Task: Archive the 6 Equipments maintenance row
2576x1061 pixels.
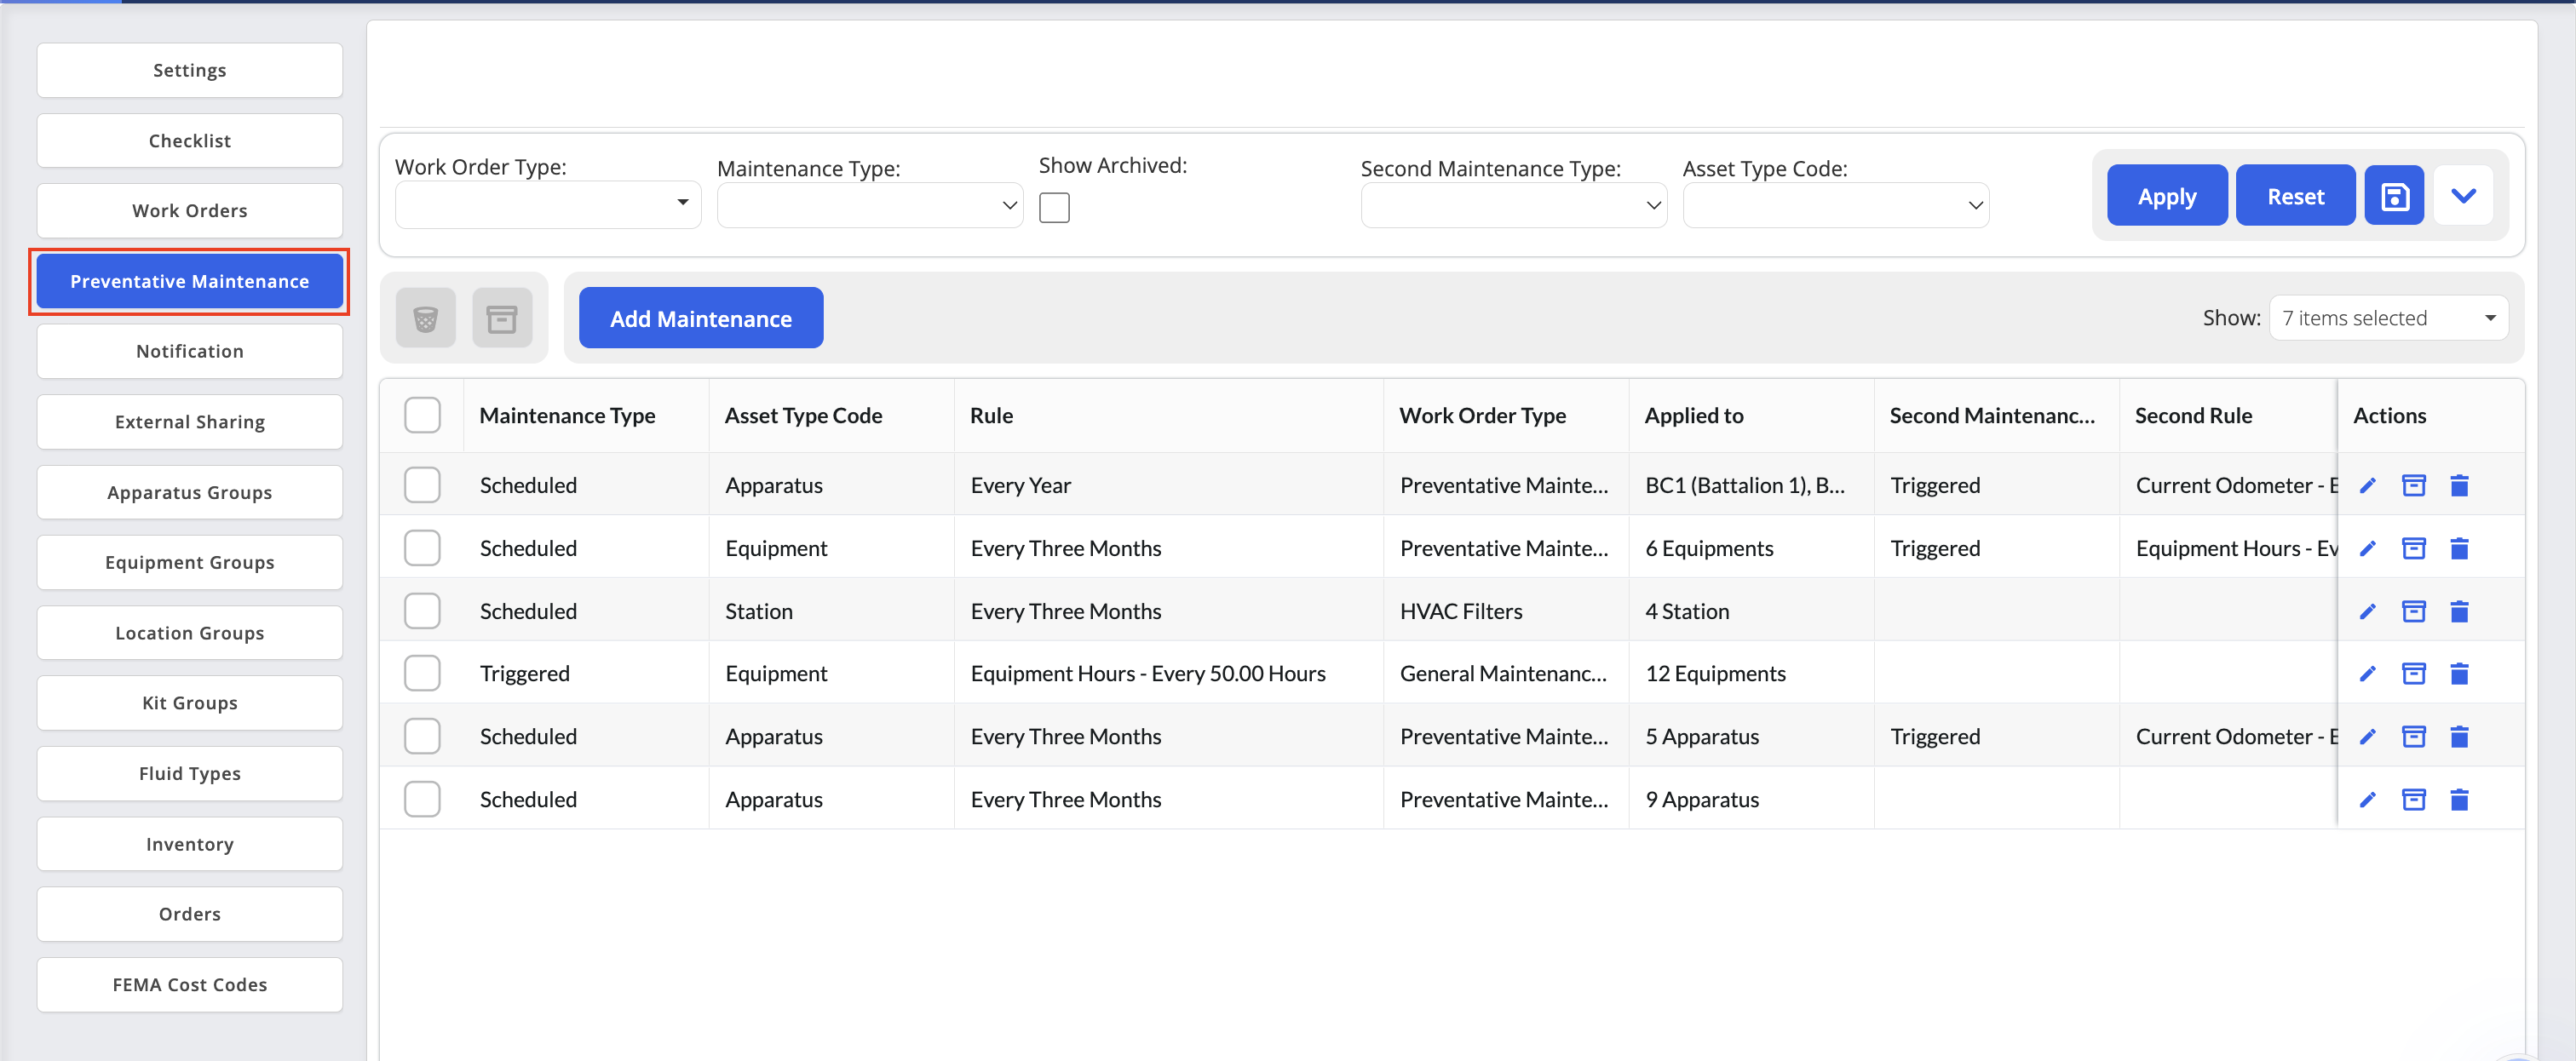Action: tap(2413, 549)
